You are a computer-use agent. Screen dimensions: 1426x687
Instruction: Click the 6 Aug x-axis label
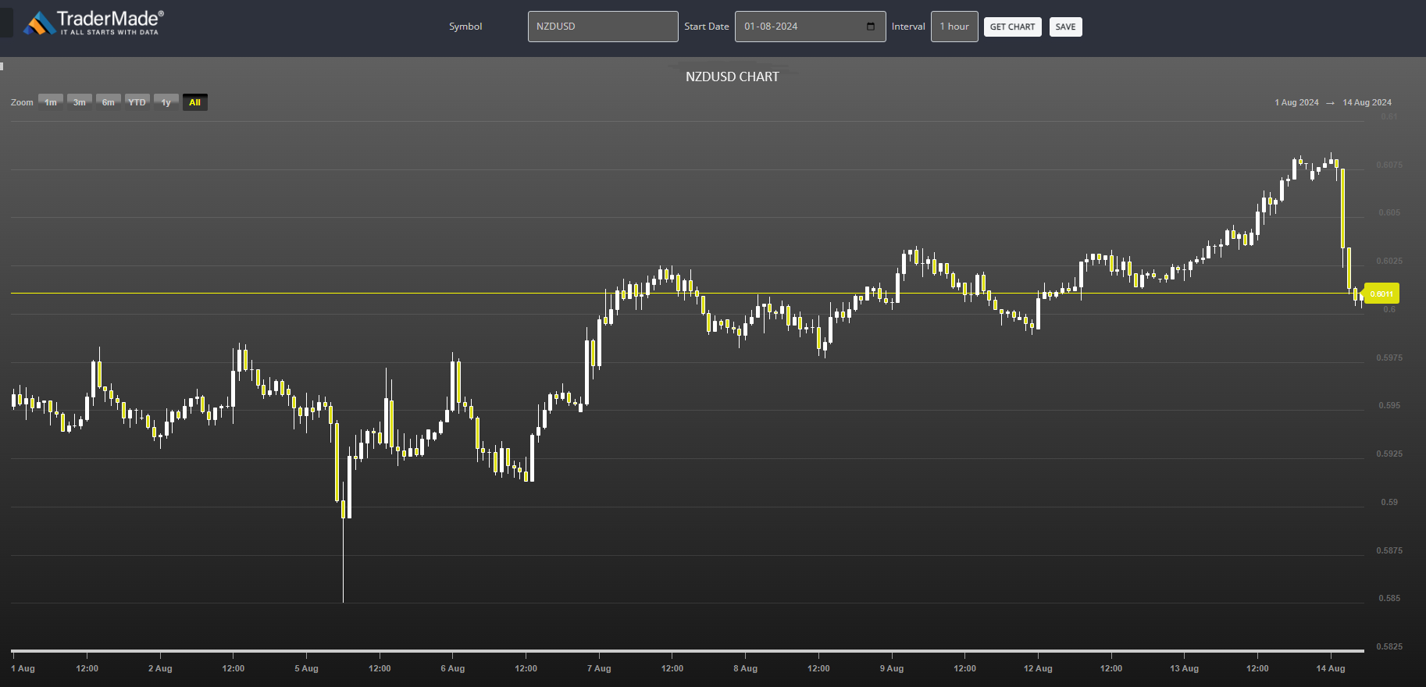(x=453, y=668)
